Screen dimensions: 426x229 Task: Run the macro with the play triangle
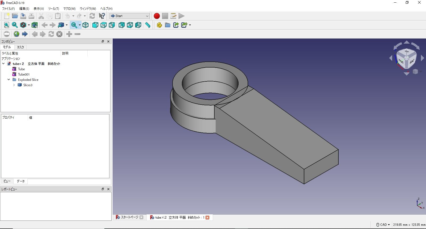pyautogui.click(x=182, y=16)
